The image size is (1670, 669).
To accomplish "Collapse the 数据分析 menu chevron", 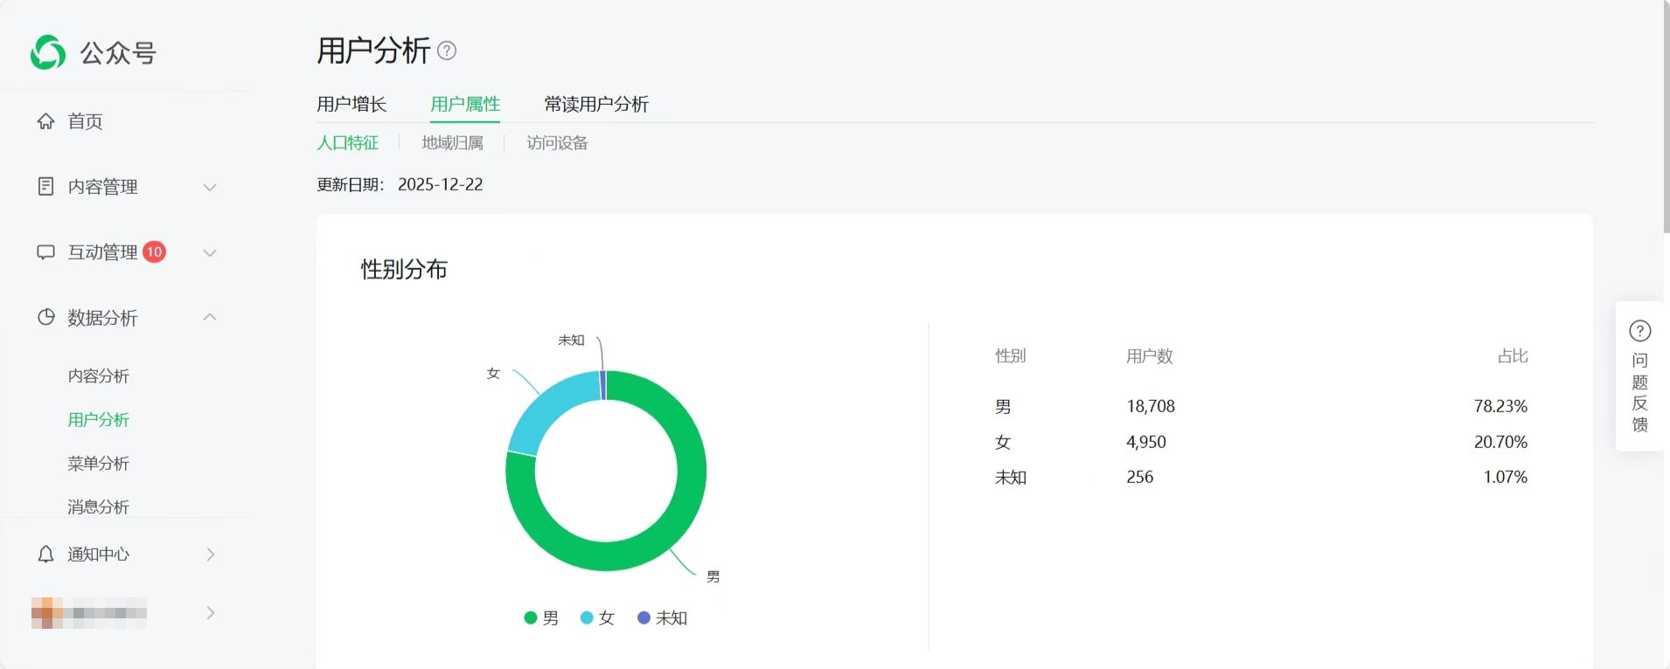I will (x=210, y=317).
